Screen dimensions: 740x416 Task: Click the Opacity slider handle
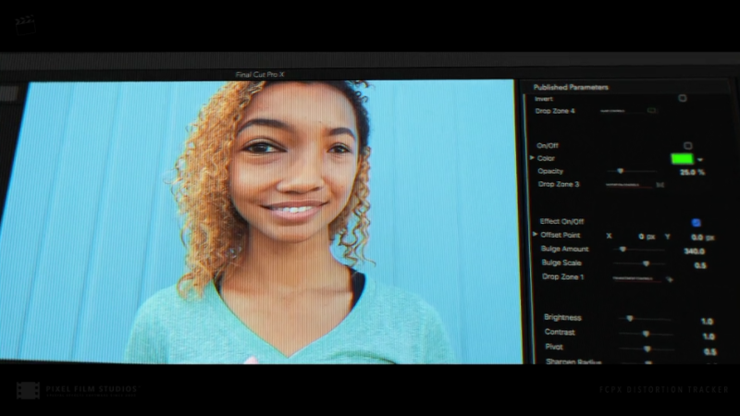[620, 171]
